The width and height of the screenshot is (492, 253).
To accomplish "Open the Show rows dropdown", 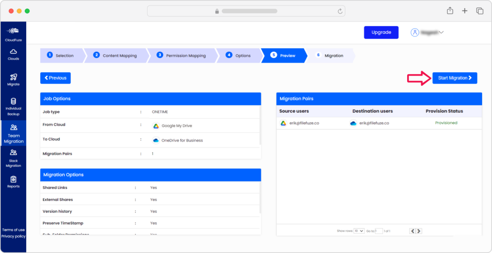I will pos(359,231).
